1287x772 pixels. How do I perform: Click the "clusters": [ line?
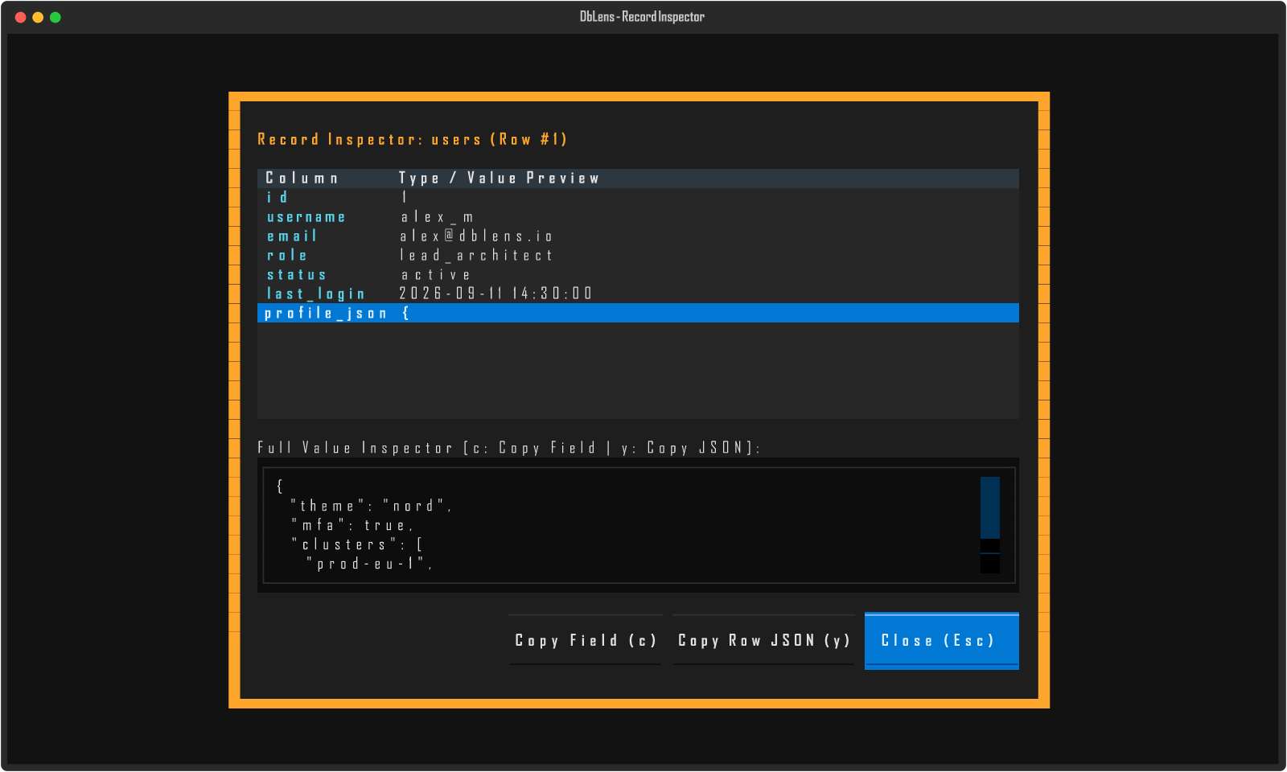pyautogui.click(x=357, y=544)
